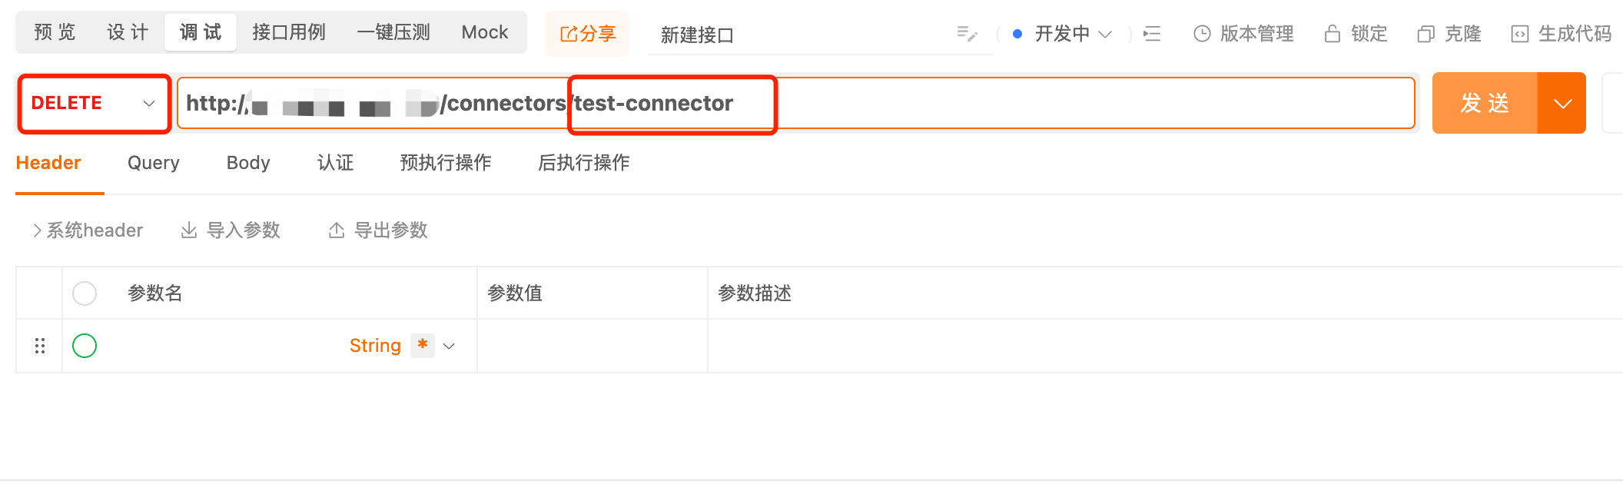Grab the row drag handle dots
Image resolution: width=1623 pixels, height=484 pixels.
click(40, 346)
